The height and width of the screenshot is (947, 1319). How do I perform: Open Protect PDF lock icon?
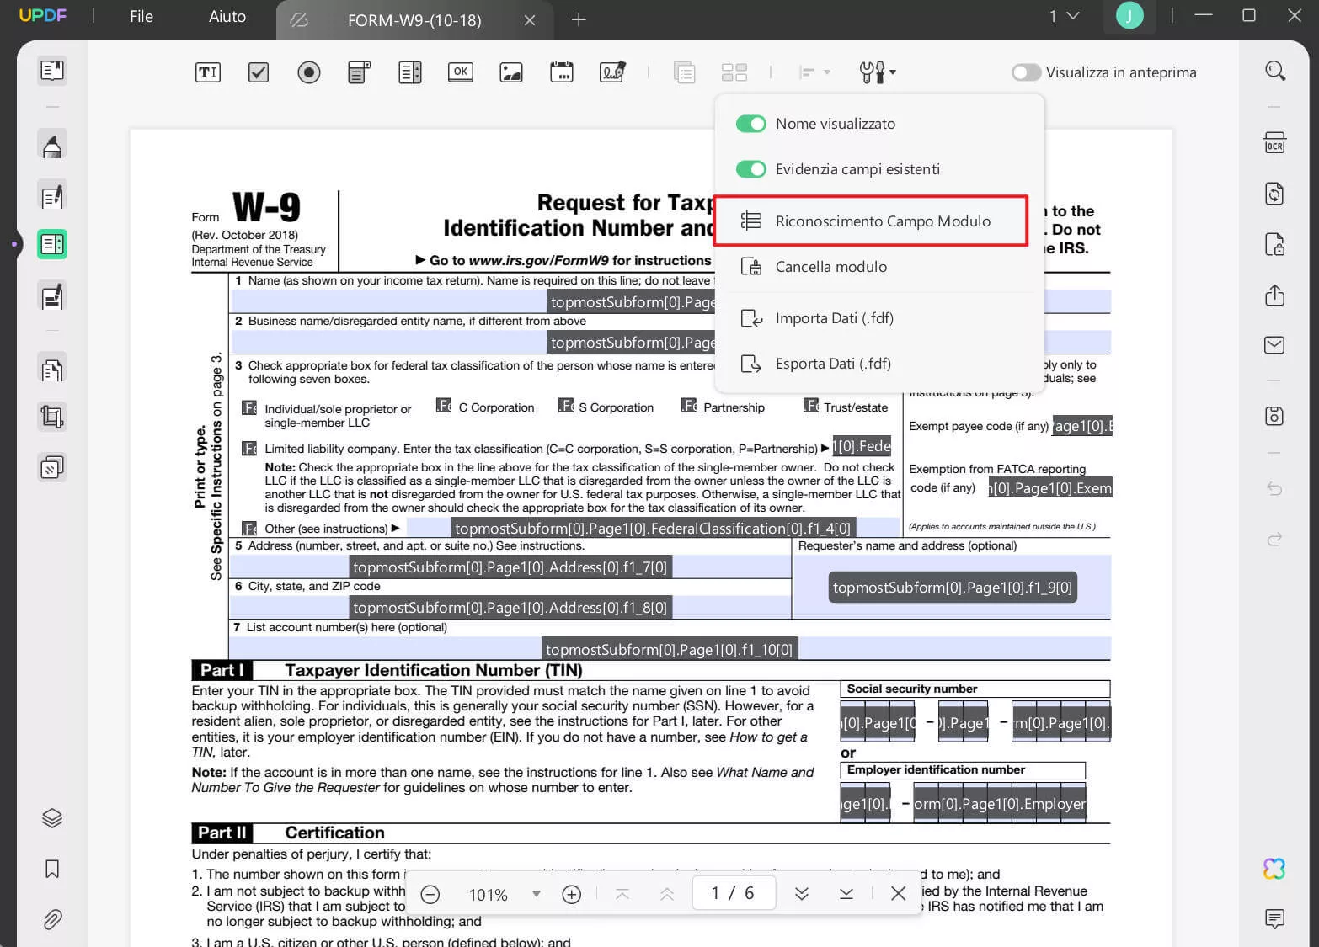pos(1275,245)
